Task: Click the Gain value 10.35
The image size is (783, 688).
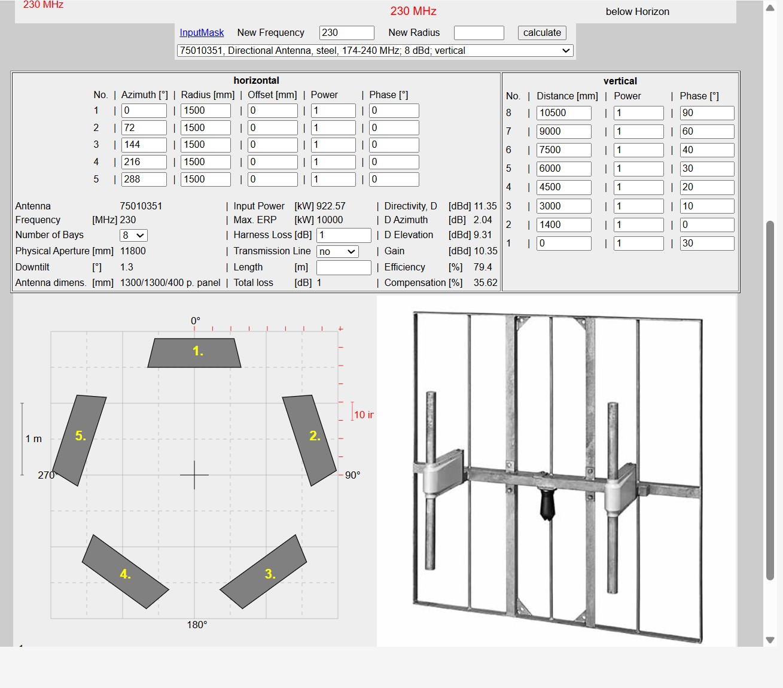Action: (x=485, y=251)
